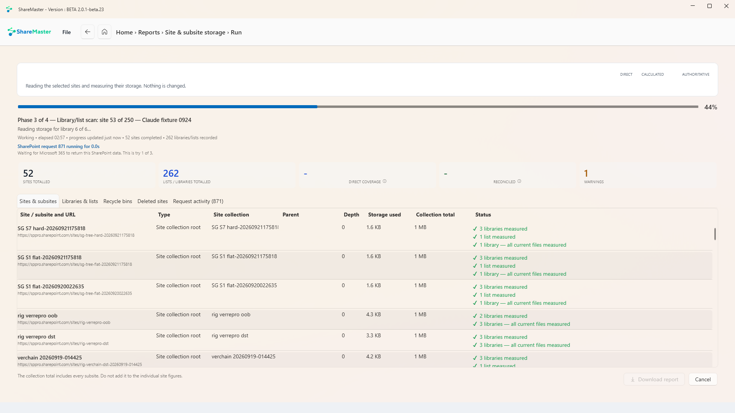
Task: Go back with the left arrow button
Action: (88, 32)
